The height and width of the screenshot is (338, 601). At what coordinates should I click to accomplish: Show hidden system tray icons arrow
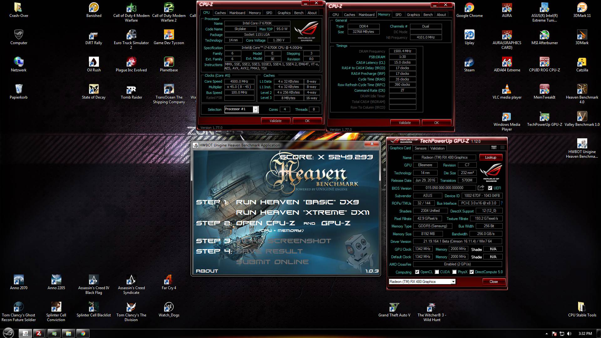547,334
